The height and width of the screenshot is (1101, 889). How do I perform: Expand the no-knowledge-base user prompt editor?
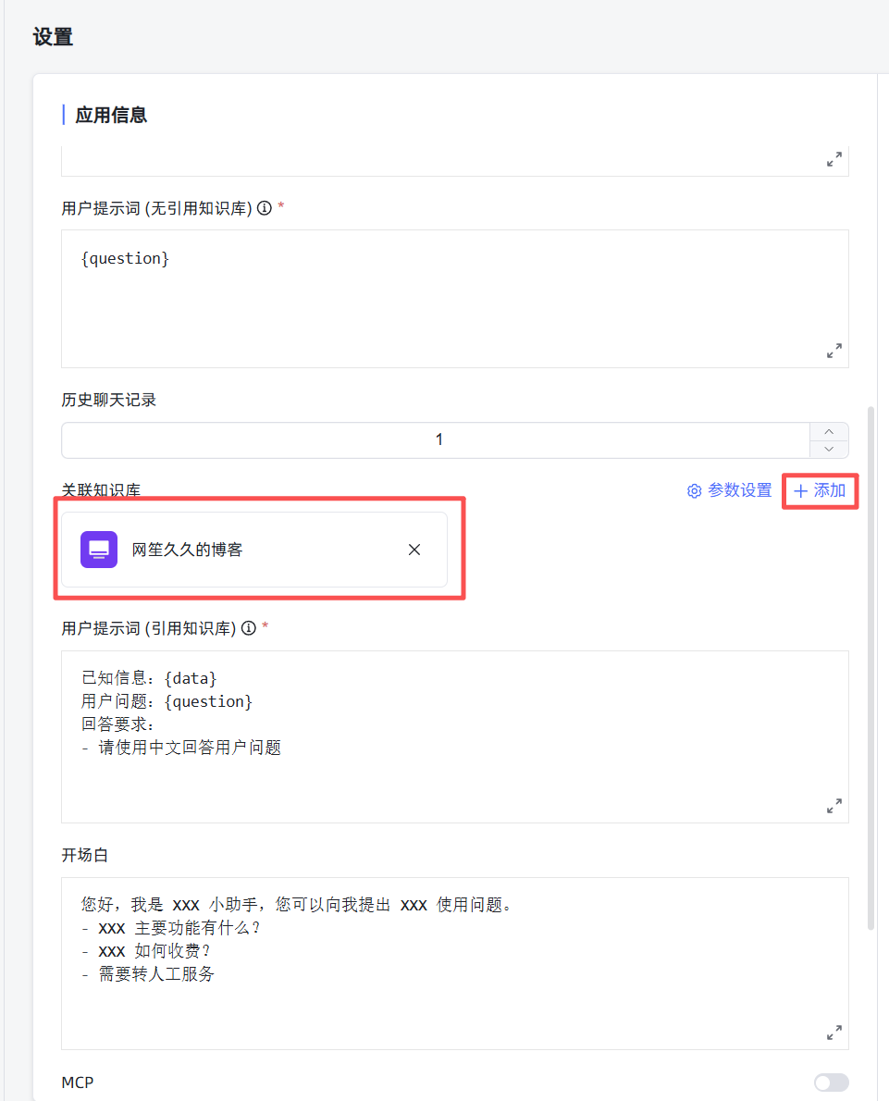(x=833, y=351)
